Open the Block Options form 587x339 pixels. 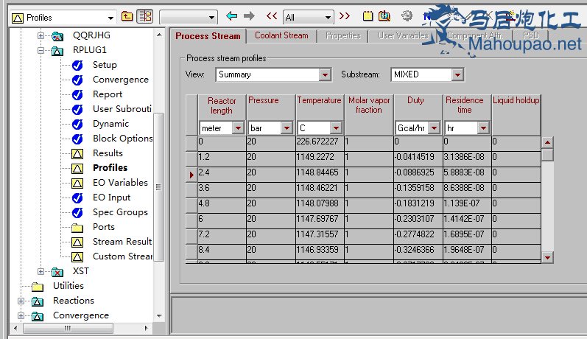coord(122,139)
